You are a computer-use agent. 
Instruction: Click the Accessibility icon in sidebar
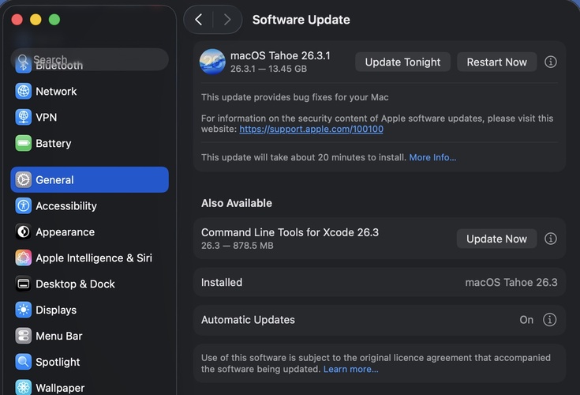coord(24,205)
